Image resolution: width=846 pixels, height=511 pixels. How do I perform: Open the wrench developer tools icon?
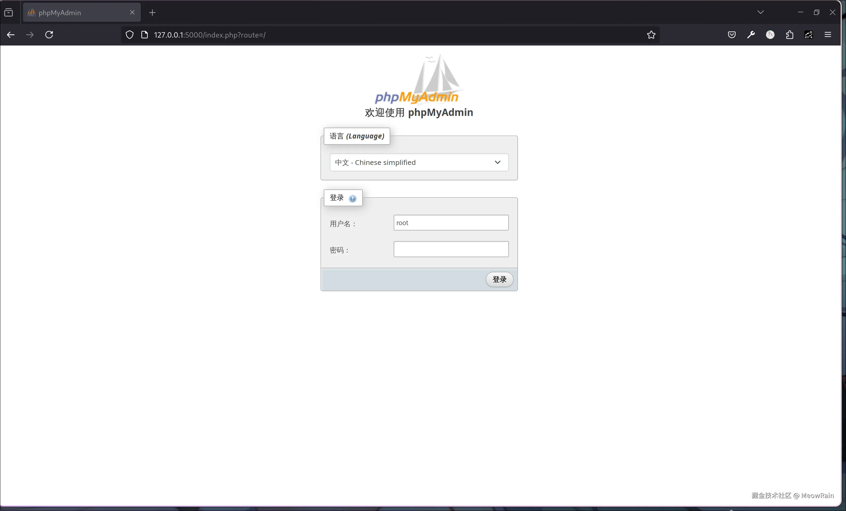click(751, 35)
